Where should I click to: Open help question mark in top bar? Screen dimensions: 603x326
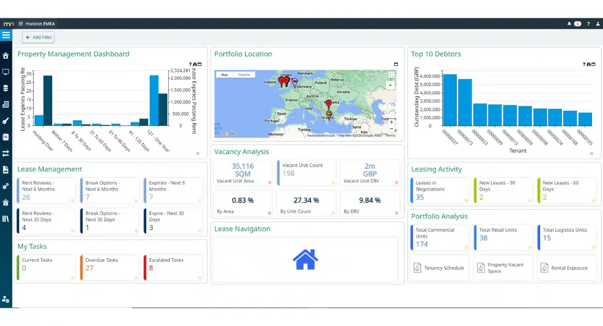coord(588,24)
